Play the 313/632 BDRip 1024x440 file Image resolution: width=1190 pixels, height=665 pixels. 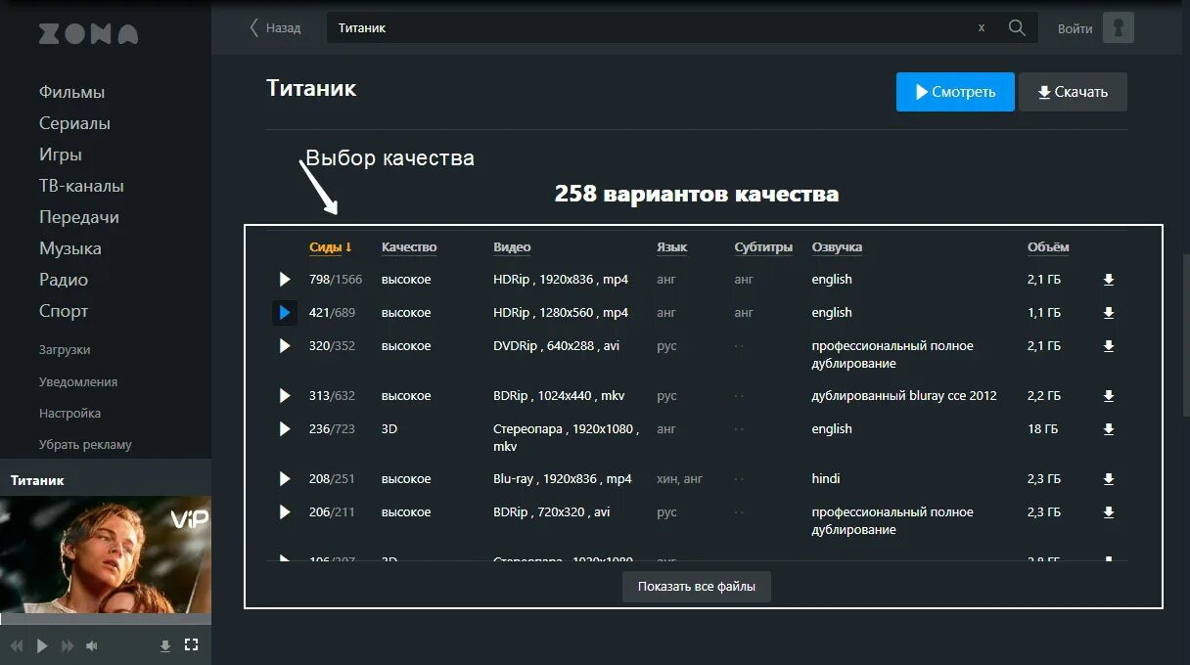pyautogui.click(x=285, y=396)
